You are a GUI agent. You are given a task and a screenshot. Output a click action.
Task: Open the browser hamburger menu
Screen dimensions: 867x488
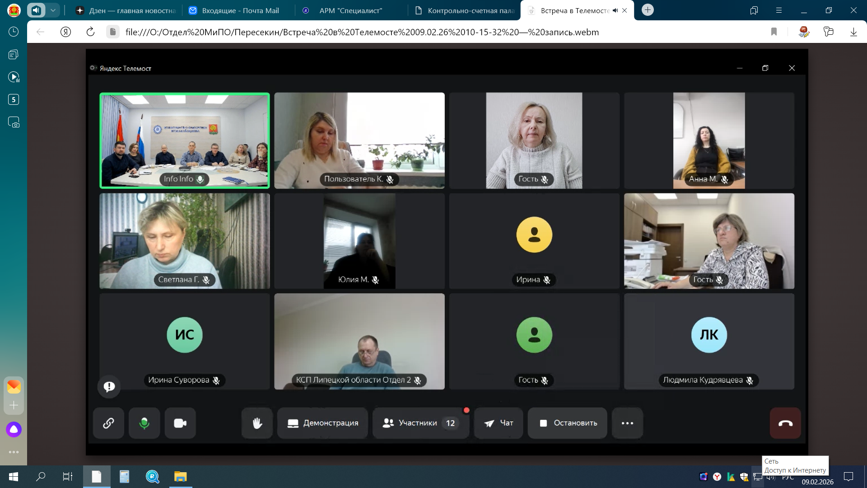pyautogui.click(x=779, y=10)
